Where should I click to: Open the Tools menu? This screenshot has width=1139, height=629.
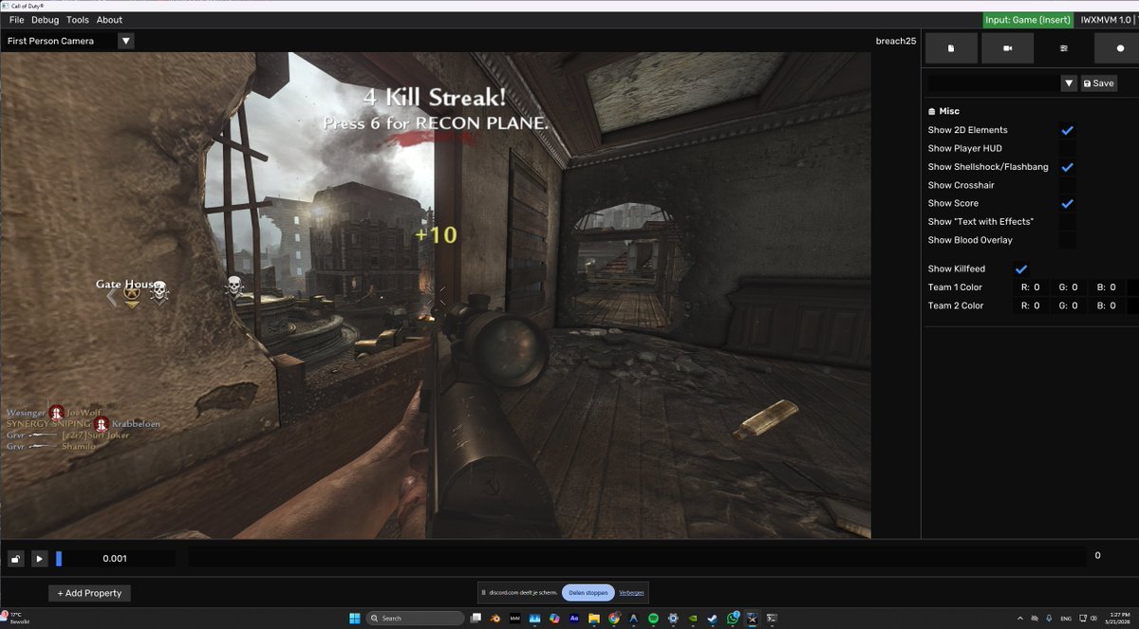click(x=78, y=19)
